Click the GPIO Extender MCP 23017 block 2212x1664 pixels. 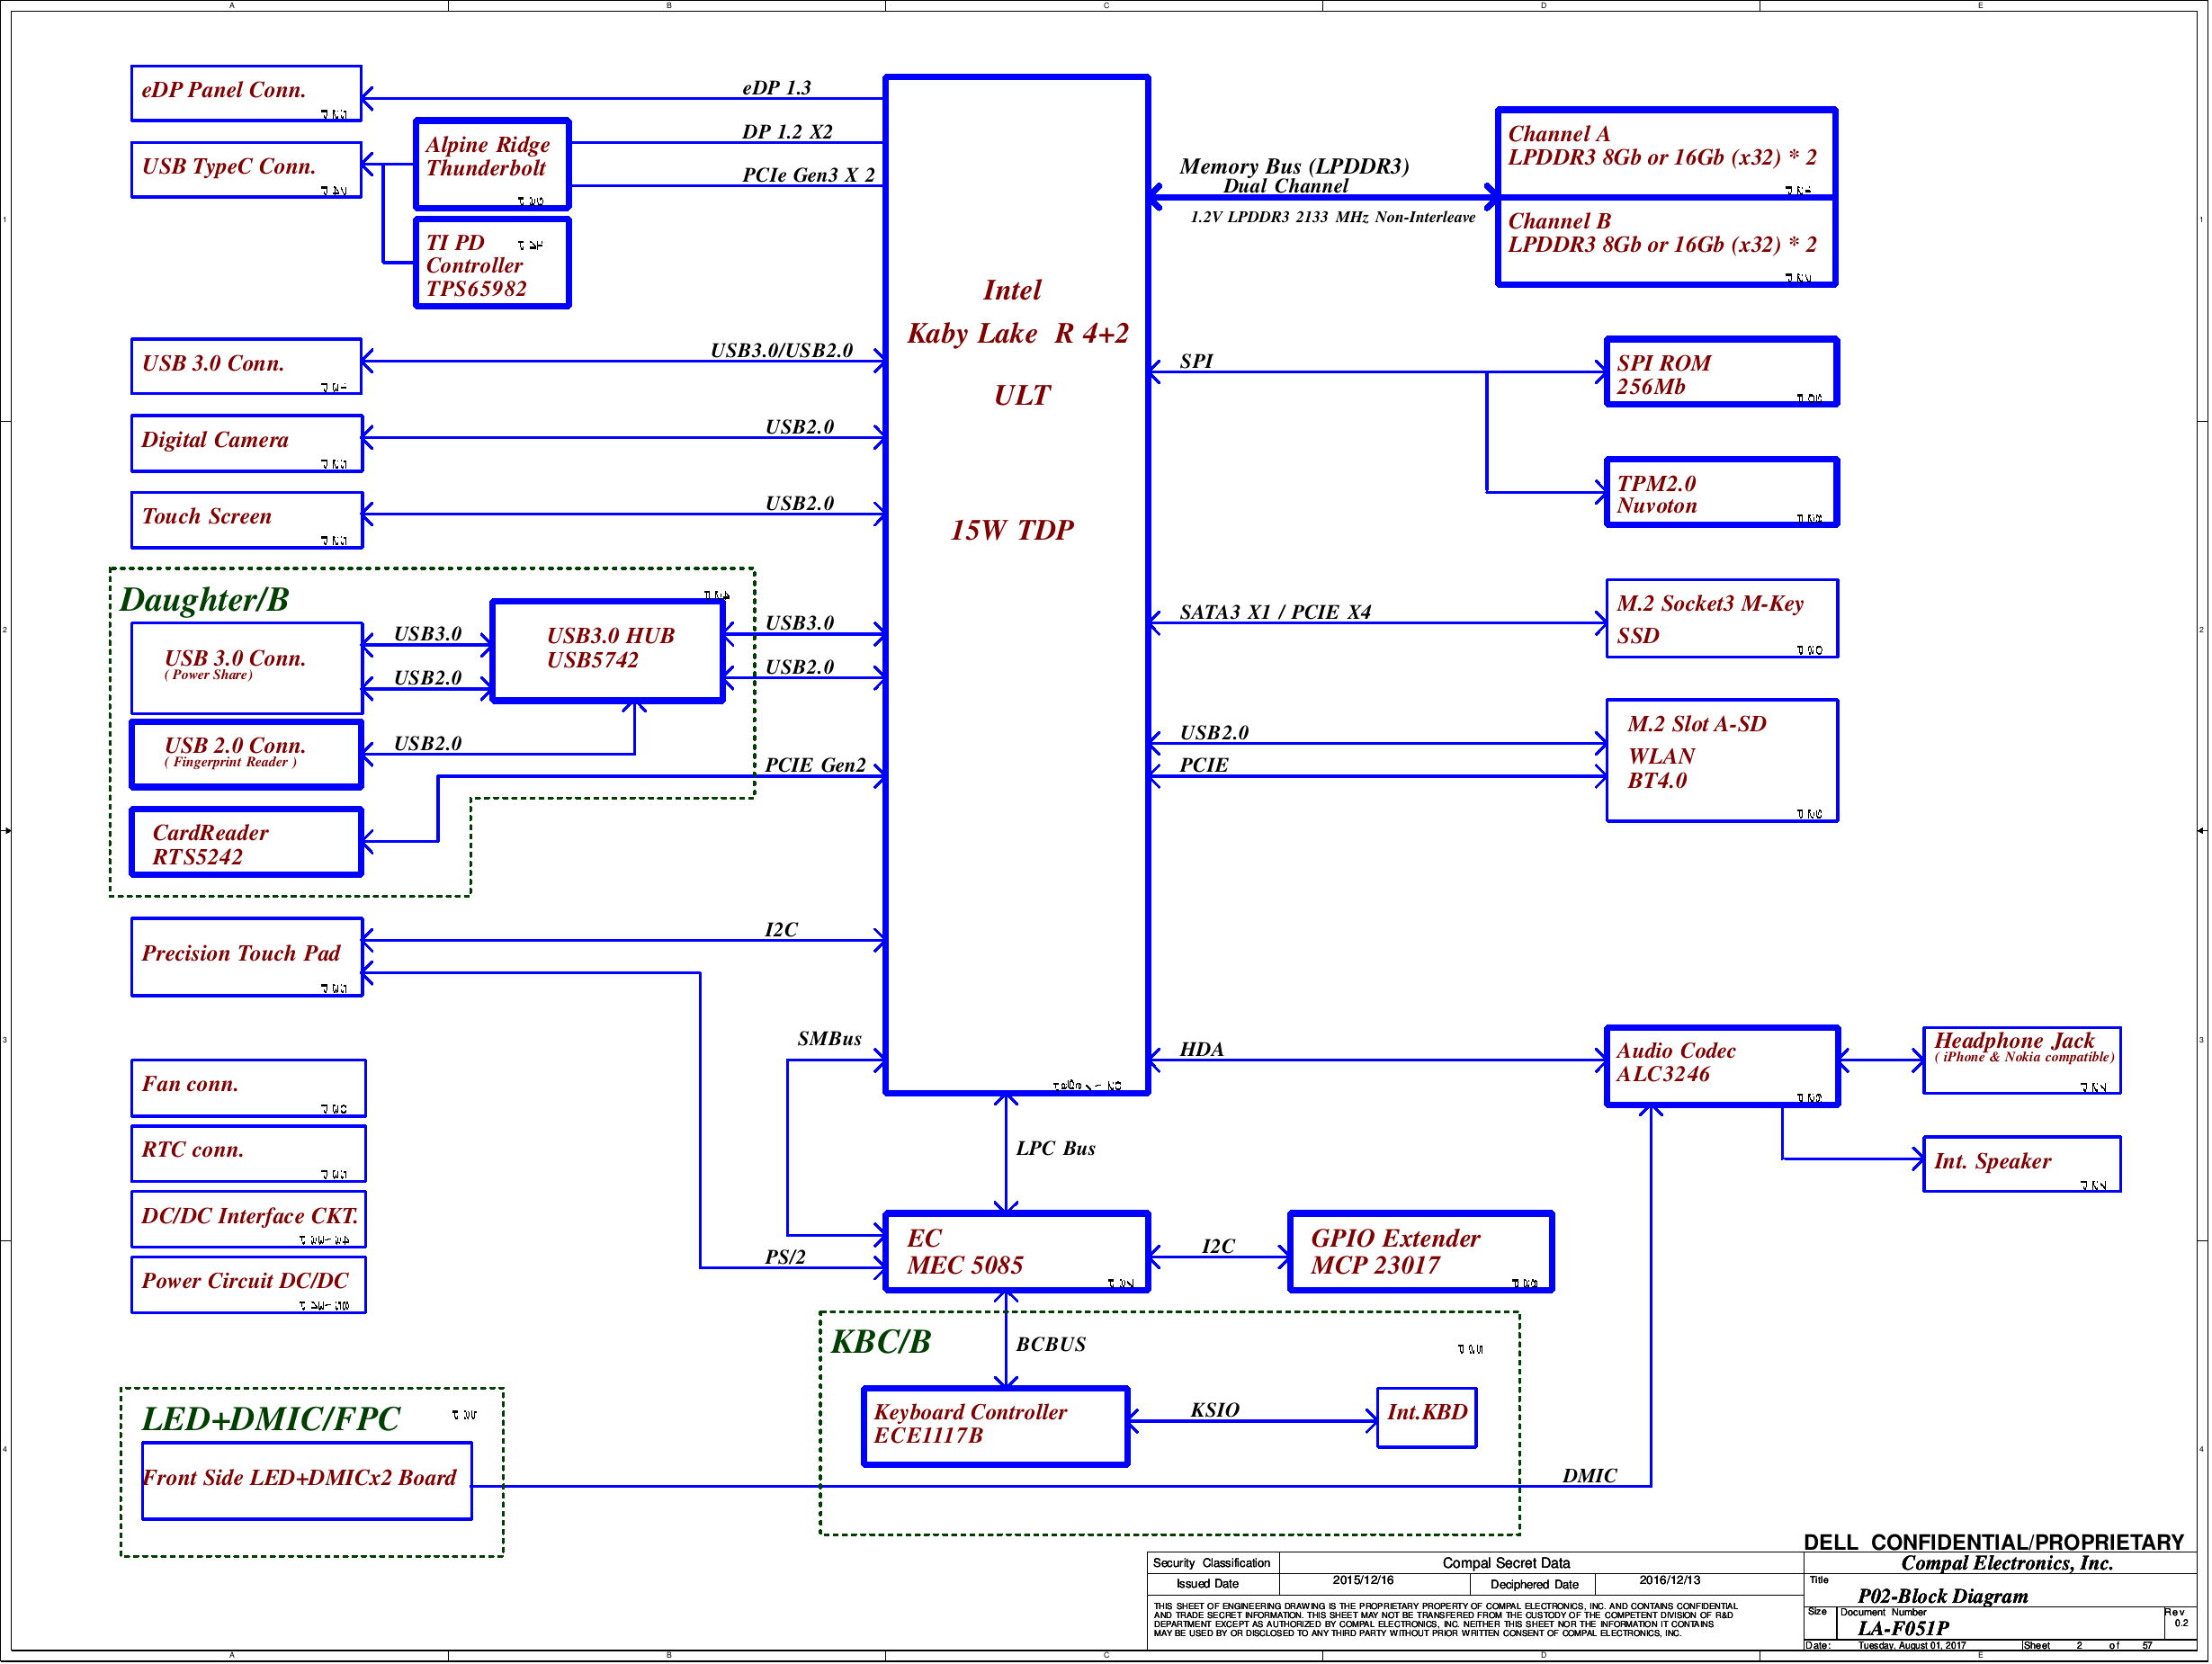[1420, 1253]
